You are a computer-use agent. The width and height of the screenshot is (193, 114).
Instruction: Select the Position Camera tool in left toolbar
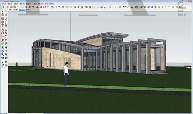[2, 62]
